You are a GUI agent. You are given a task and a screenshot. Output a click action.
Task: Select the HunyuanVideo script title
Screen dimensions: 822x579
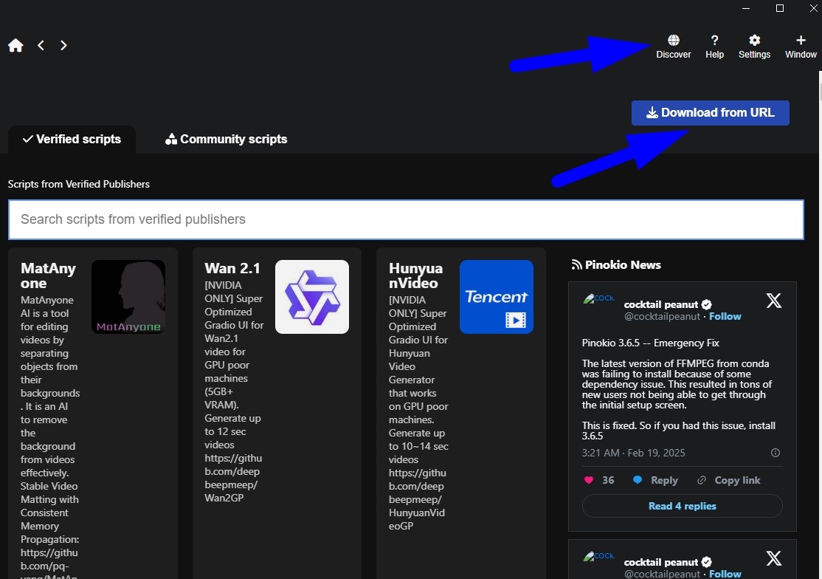415,275
